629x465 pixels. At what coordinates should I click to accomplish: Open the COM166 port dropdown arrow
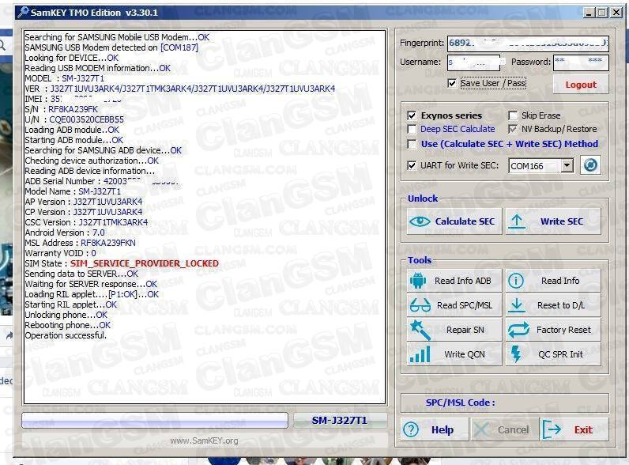[567, 165]
